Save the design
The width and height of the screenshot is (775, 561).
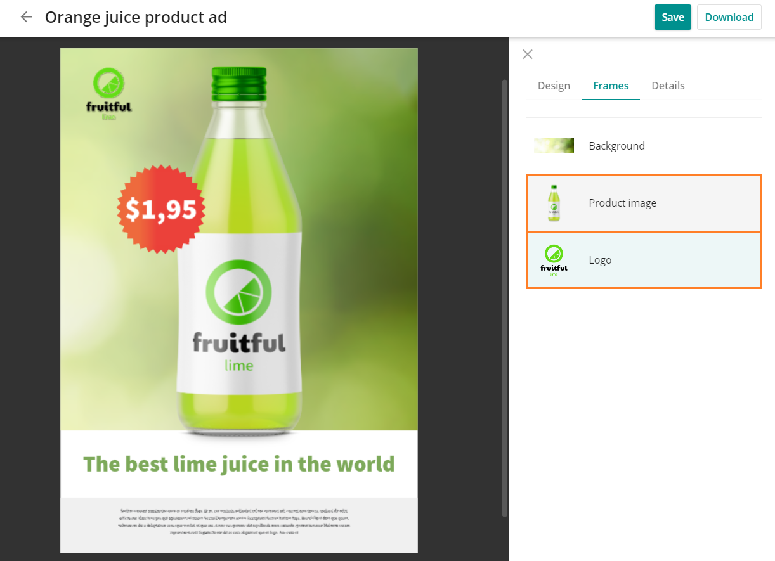click(673, 17)
